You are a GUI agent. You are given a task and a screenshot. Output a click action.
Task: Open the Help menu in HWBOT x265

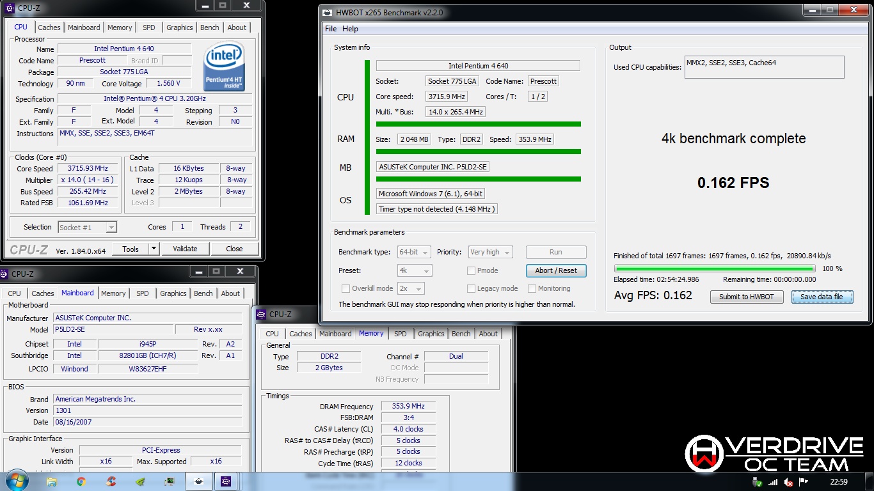(x=350, y=29)
